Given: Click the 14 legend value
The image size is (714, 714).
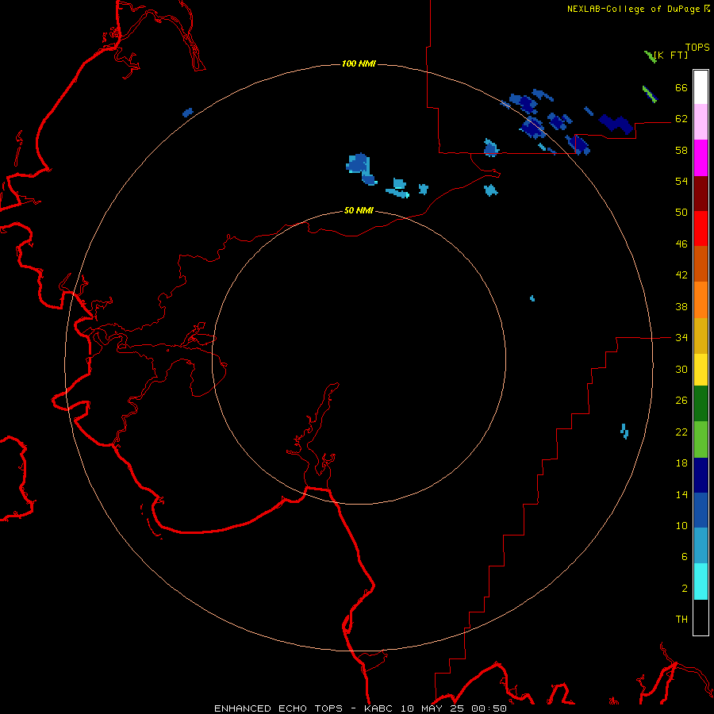Looking at the screenshot, I should click(x=681, y=494).
